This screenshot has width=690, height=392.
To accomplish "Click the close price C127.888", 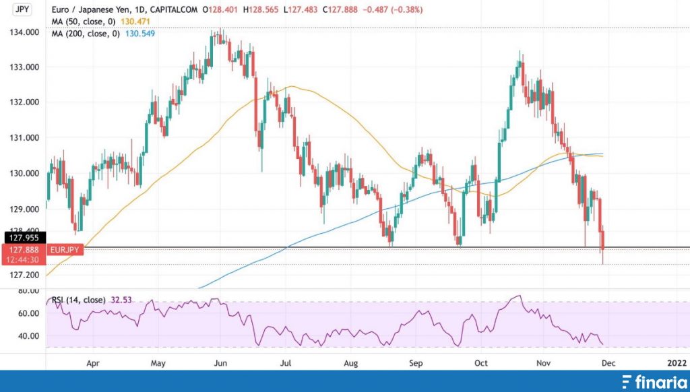I will pos(340,9).
